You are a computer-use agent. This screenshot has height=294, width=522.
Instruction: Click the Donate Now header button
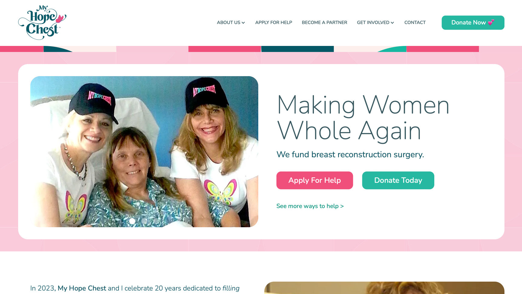coord(473,23)
